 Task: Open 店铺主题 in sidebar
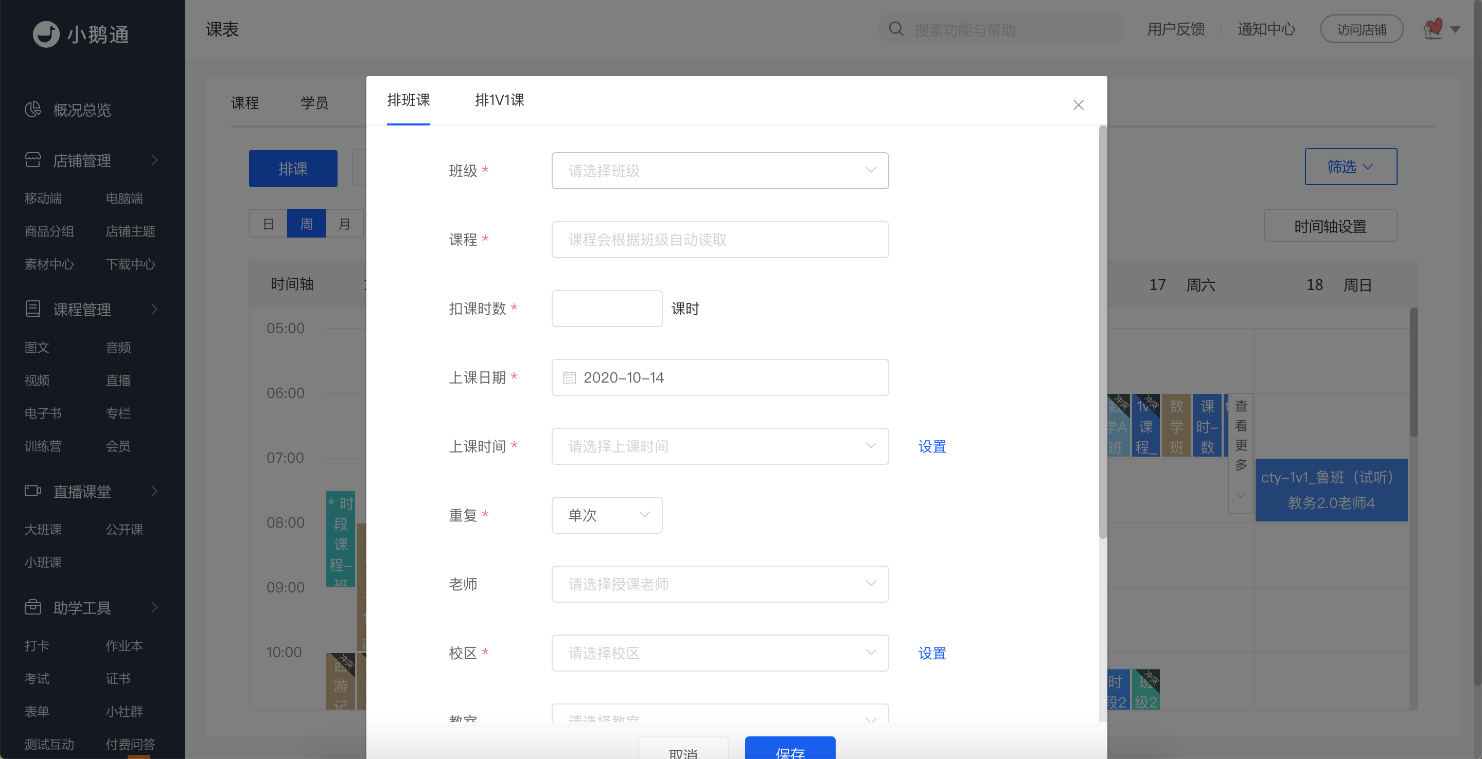point(131,231)
